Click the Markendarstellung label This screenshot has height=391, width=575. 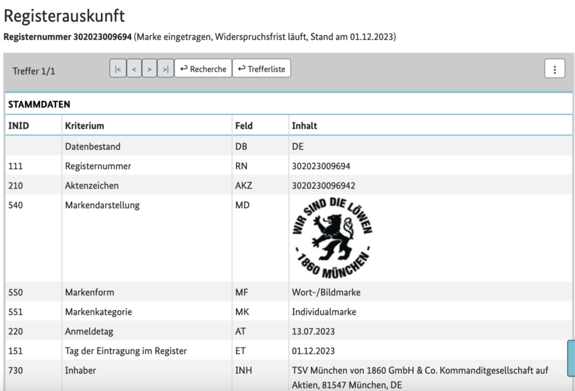[102, 205]
